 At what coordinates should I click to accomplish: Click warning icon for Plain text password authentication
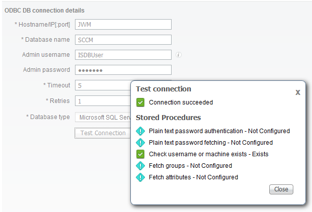pyautogui.click(x=140, y=131)
